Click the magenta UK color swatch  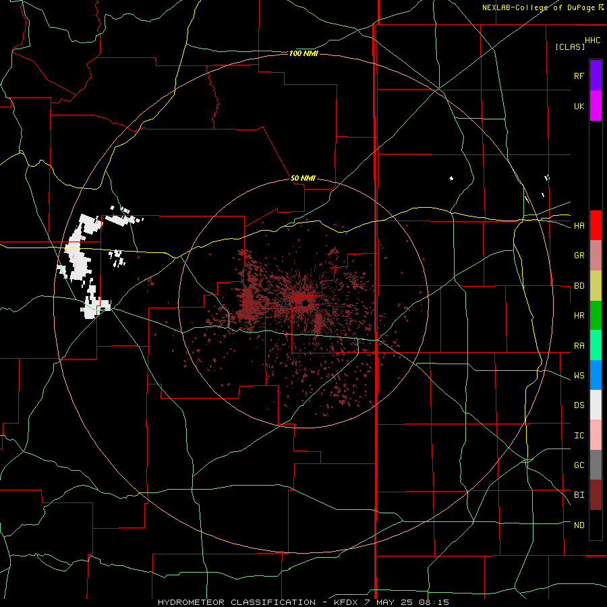[x=596, y=106]
